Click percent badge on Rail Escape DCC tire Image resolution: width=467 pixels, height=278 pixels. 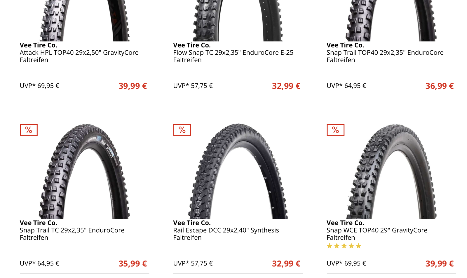(182, 130)
